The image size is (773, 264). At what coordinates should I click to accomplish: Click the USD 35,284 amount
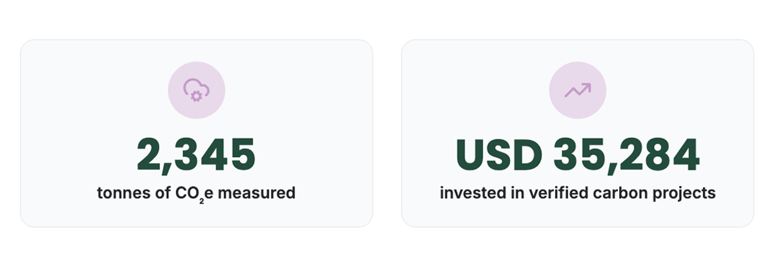click(578, 155)
